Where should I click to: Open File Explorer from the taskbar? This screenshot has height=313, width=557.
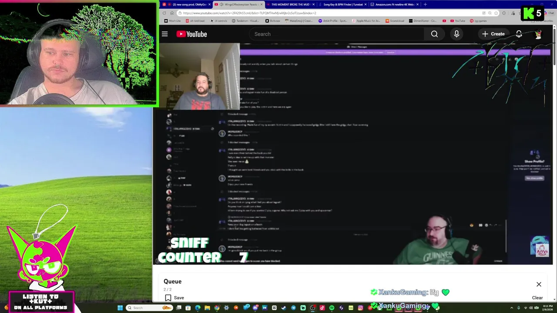tap(207, 308)
